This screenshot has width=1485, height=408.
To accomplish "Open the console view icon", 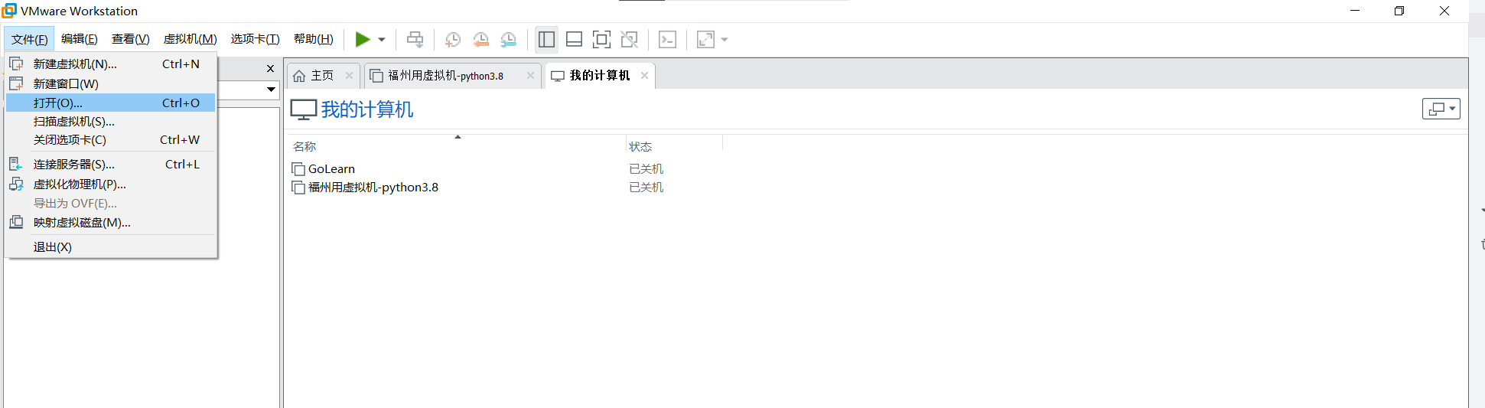I will click(667, 39).
